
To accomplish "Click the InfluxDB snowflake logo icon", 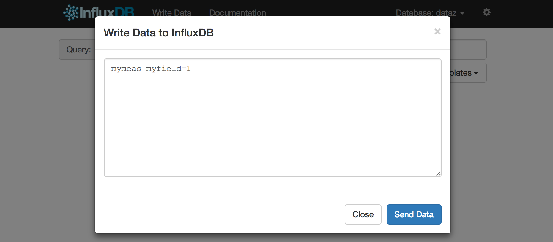I will [x=71, y=12].
